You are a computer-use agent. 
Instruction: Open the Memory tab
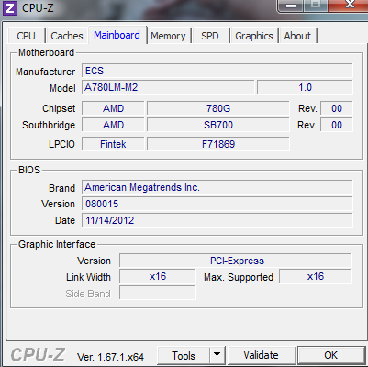pyautogui.click(x=168, y=36)
